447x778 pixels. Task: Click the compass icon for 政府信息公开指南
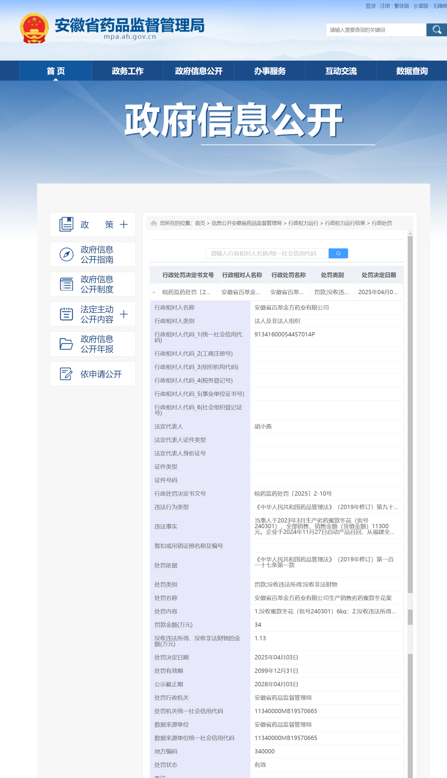pyautogui.click(x=66, y=254)
